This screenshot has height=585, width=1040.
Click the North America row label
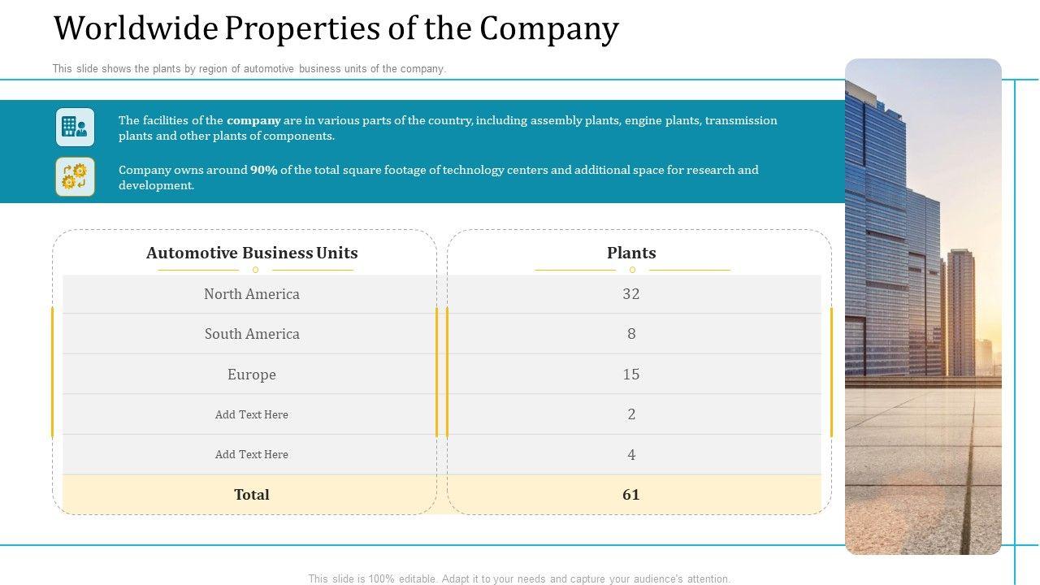click(252, 294)
